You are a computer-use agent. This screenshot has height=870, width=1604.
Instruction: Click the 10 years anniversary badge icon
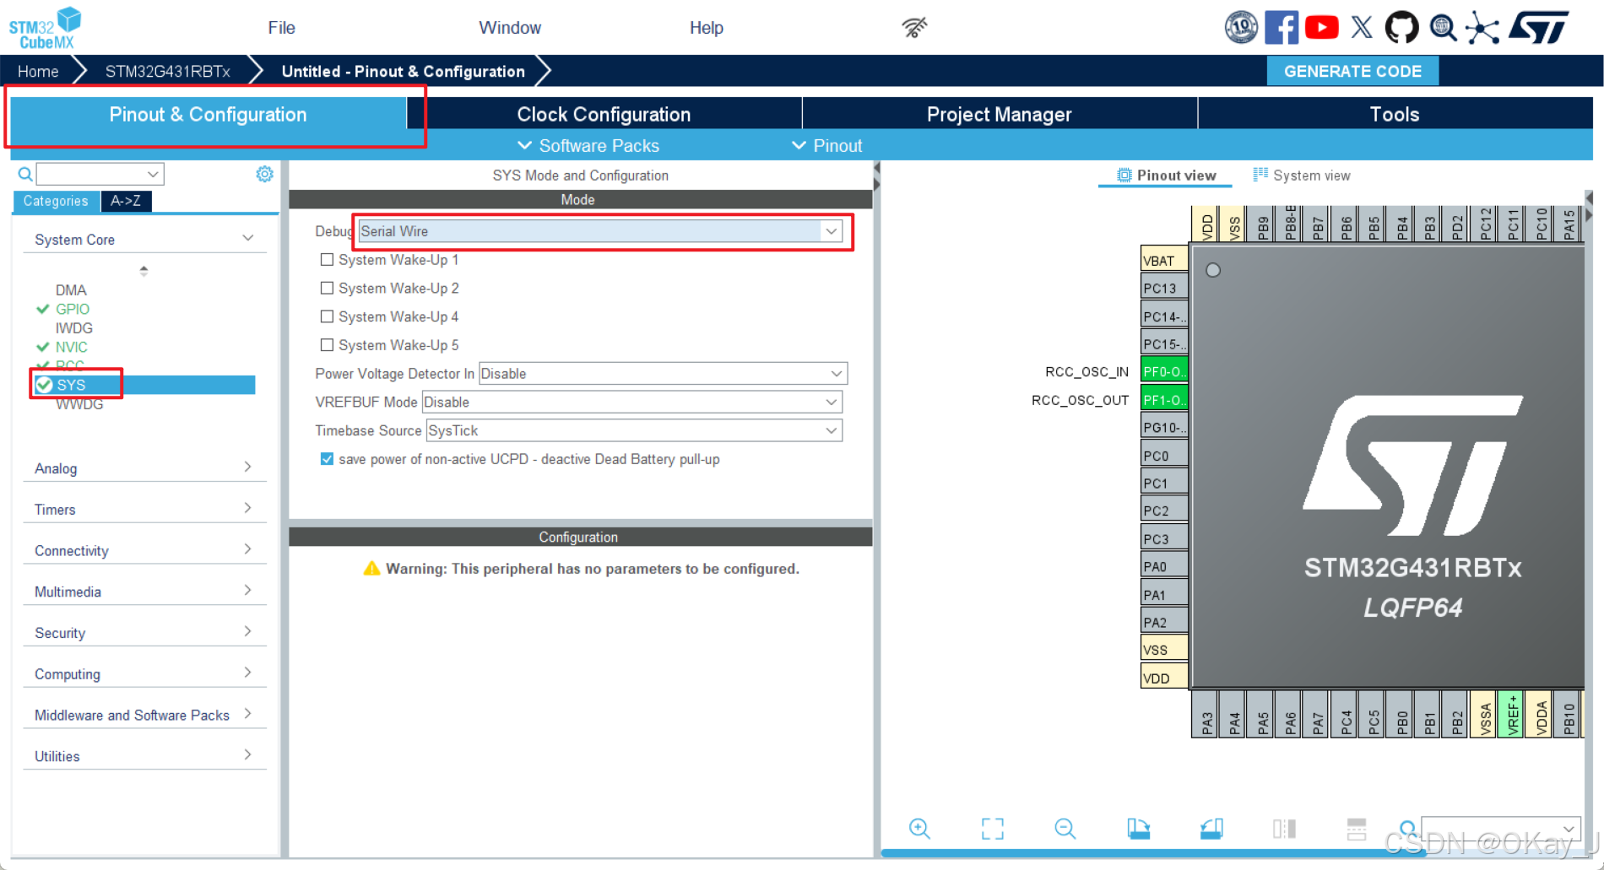1241,28
